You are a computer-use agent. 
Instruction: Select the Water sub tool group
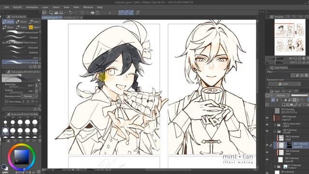tap(8, 22)
